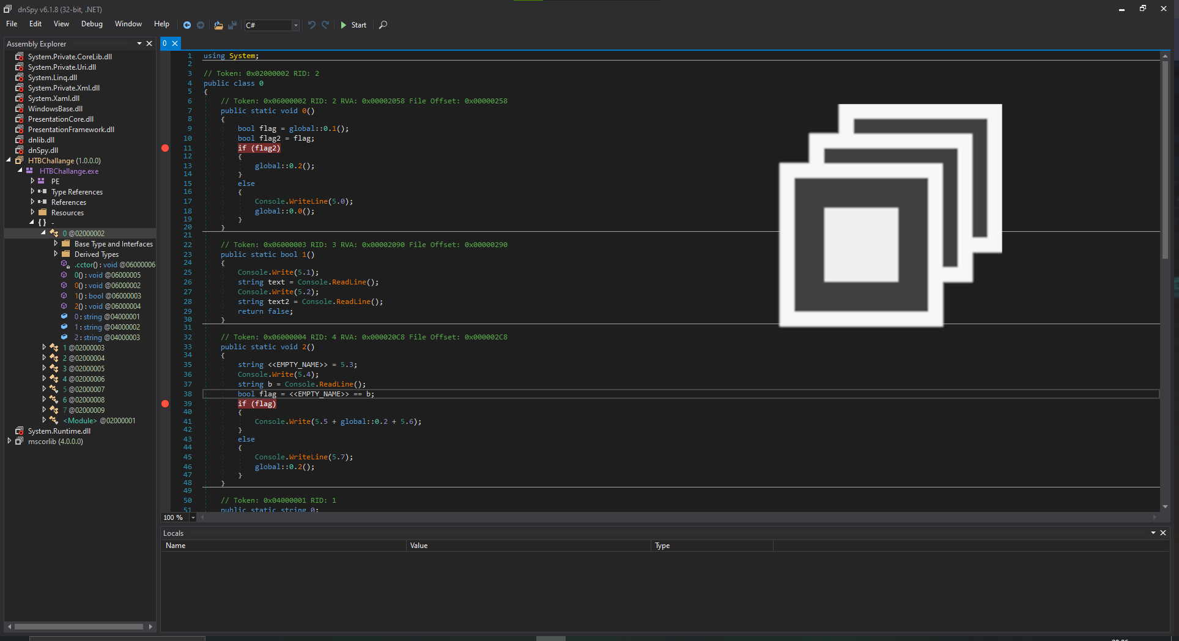The width and height of the screenshot is (1179, 641).
Task: Collapse the HTBChallange (1.0.0.0) assembly node
Action: [x=9, y=160]
